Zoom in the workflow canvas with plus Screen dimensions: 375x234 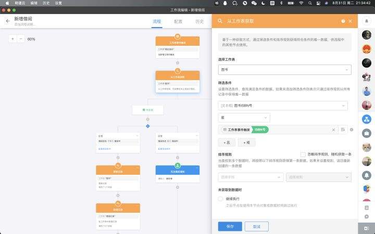coord(12,39)
